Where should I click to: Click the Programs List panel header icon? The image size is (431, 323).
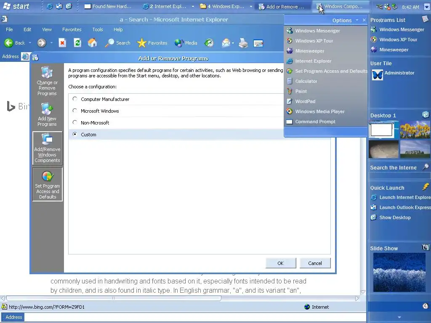point(425,19)
